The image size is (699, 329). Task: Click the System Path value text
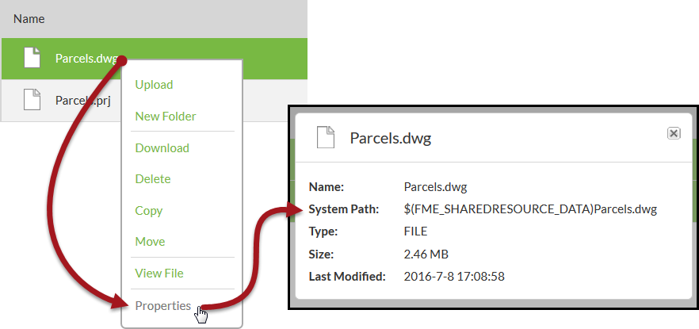530,209
